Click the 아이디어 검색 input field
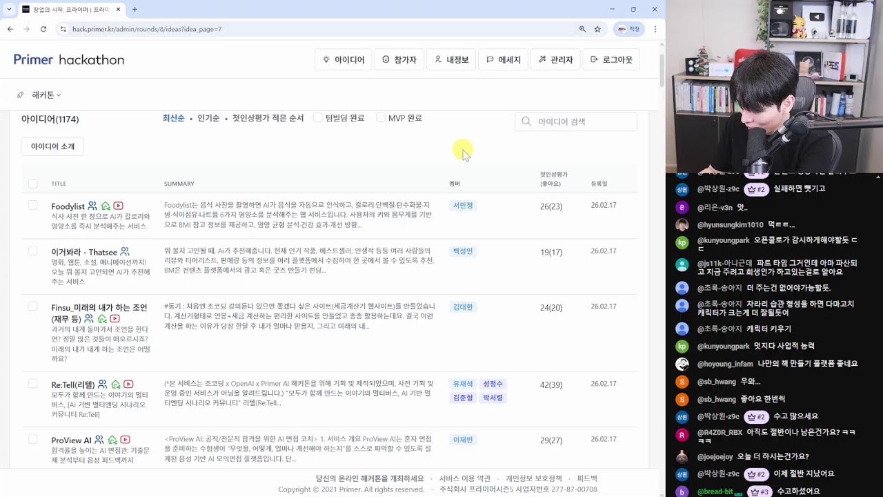 click(x=576, y=121)
